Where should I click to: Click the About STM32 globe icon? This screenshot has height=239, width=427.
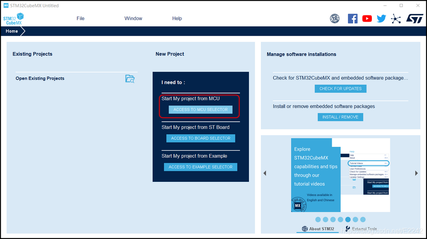click(x=305, y=229)
